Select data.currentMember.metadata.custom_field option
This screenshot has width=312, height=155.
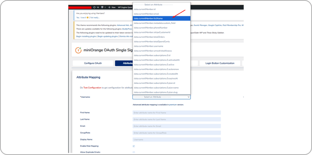click(162, 23)
